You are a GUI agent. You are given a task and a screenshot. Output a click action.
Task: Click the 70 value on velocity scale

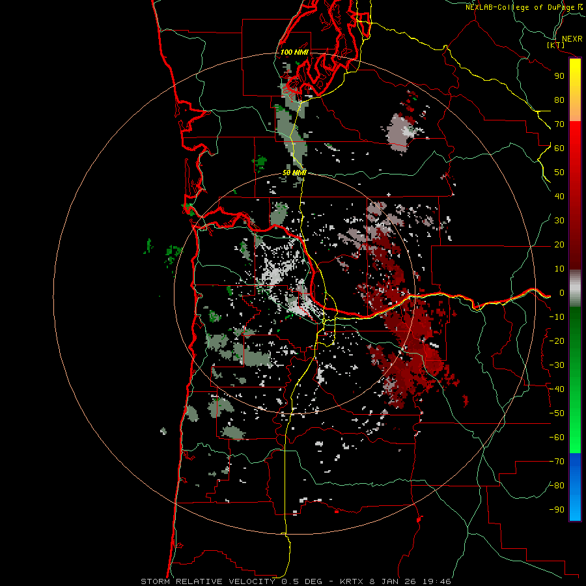click(559, 124)
